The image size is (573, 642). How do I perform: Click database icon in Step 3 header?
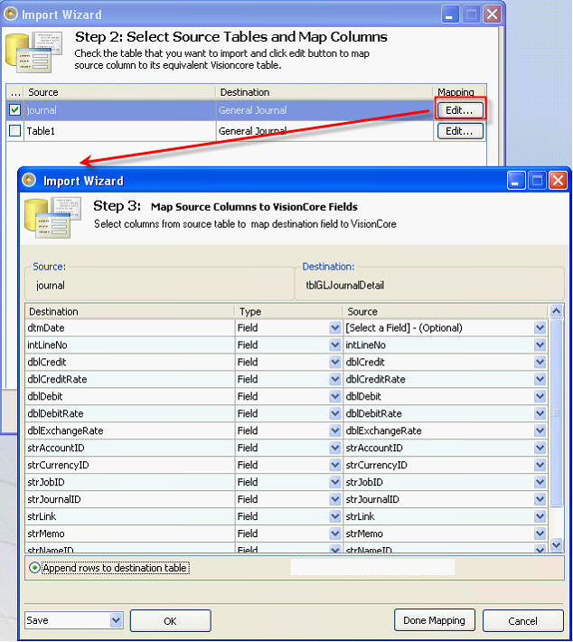pos(52,217)
